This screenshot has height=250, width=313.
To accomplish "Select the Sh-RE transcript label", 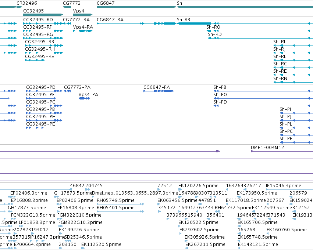I will [280, 71].
